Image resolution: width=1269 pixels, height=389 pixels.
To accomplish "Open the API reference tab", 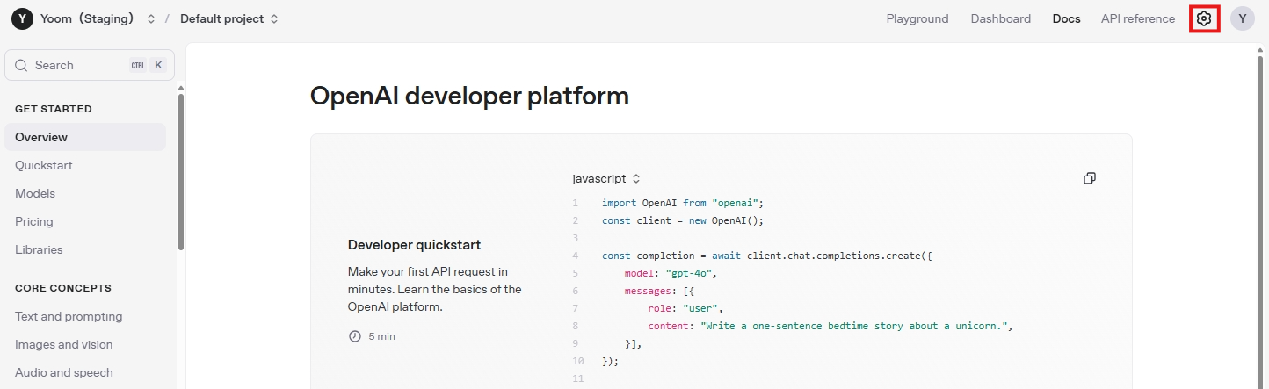I will 1138,18.
